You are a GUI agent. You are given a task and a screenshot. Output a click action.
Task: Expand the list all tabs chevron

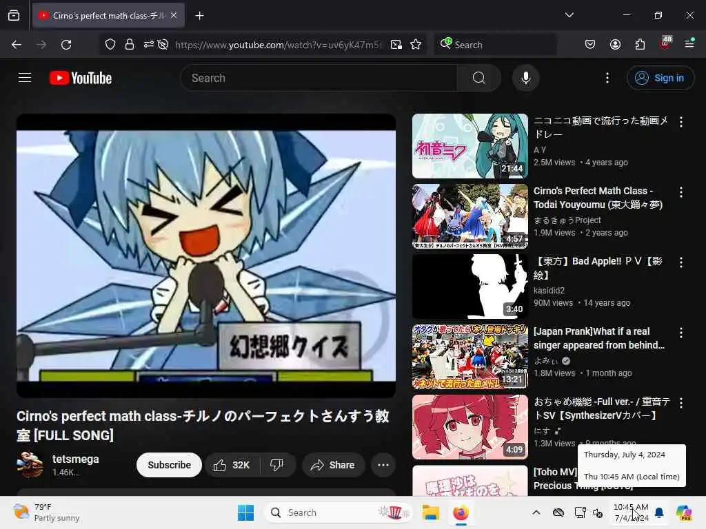click(x=569, y=15)
